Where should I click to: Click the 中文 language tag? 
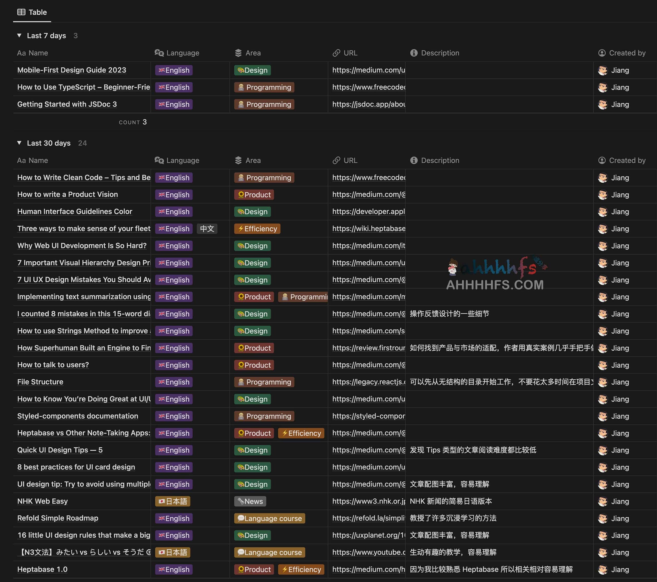point(207,229)
